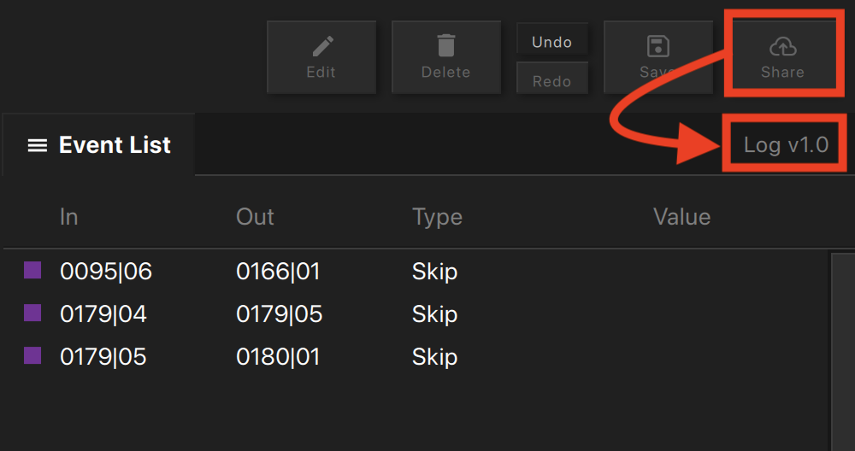855x451 pixels.
Task: Select the Skip event ending at 0180|01
Action: point(416,357)
